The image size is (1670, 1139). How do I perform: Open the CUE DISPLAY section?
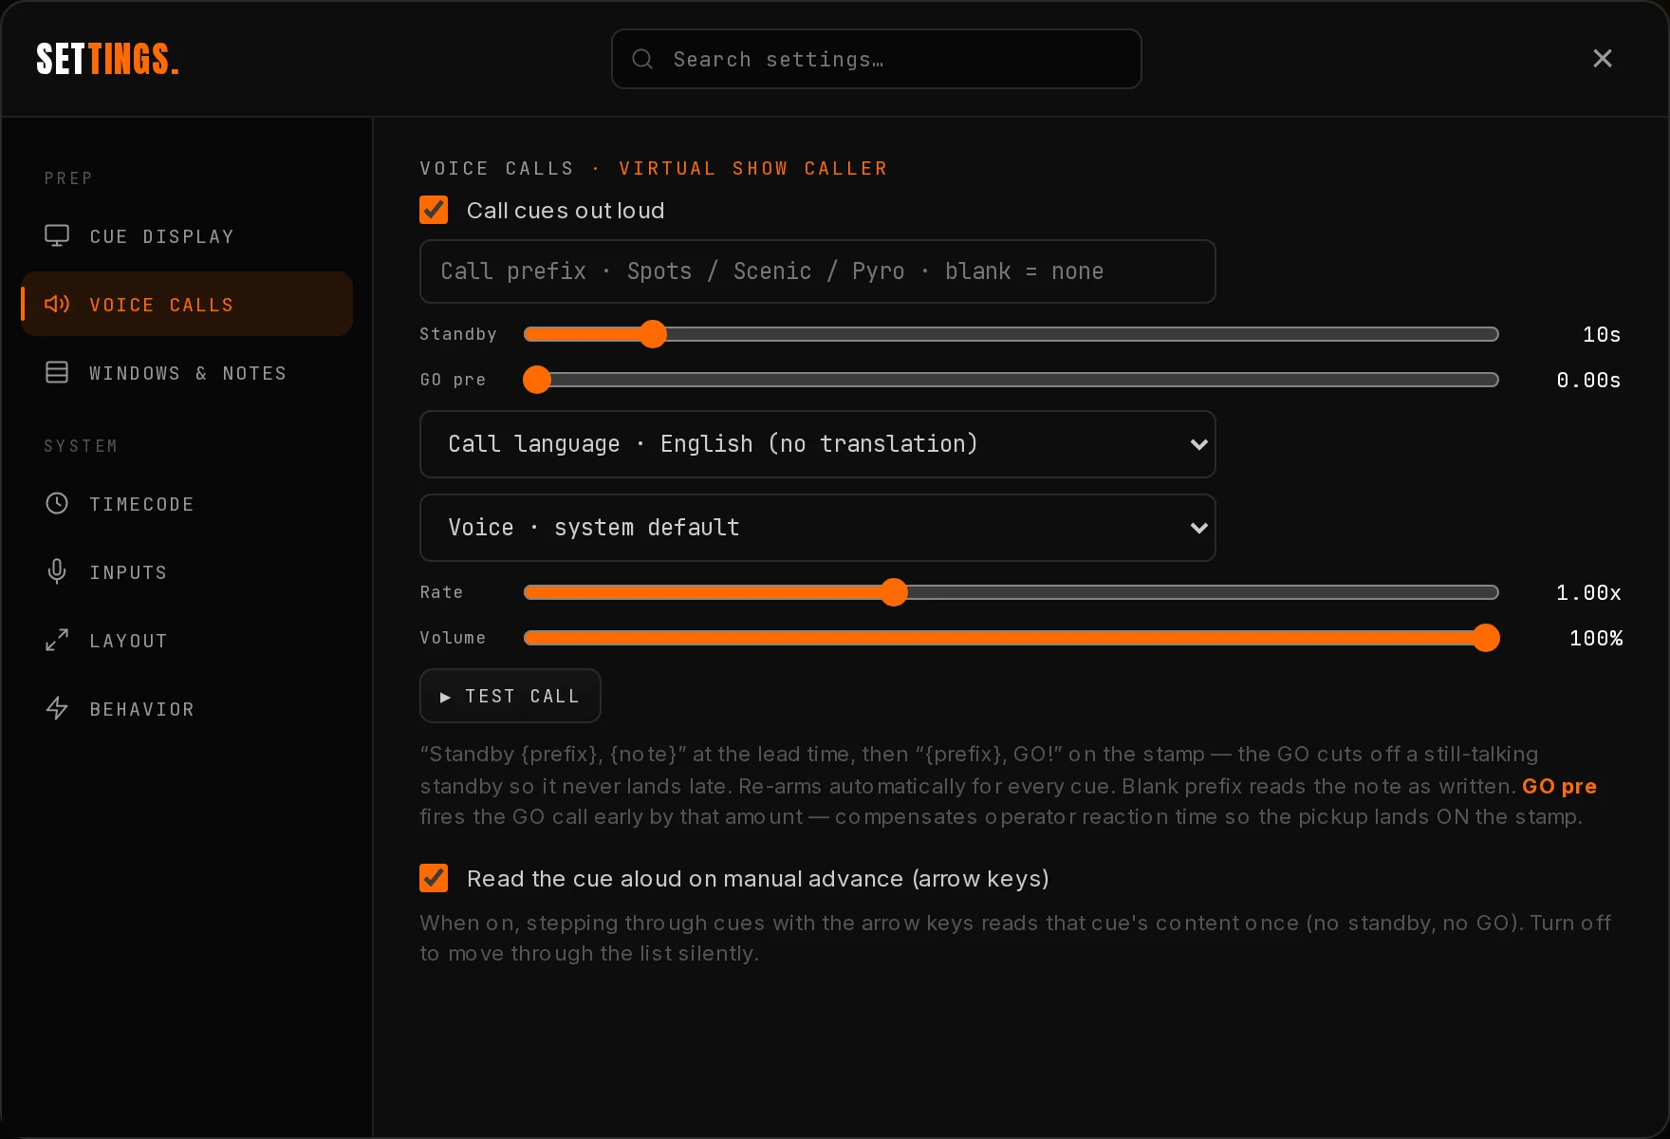click(x=187, y=236)
